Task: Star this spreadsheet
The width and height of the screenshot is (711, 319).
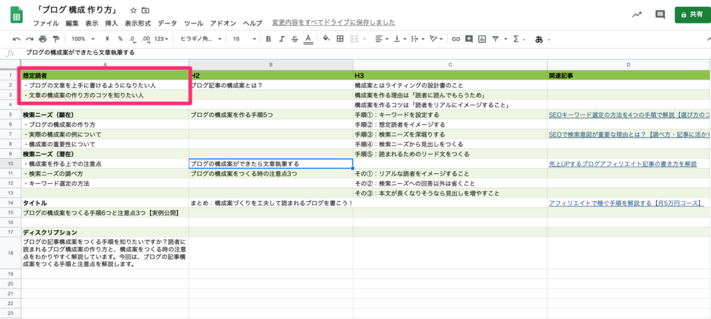Action: [133, 10]
